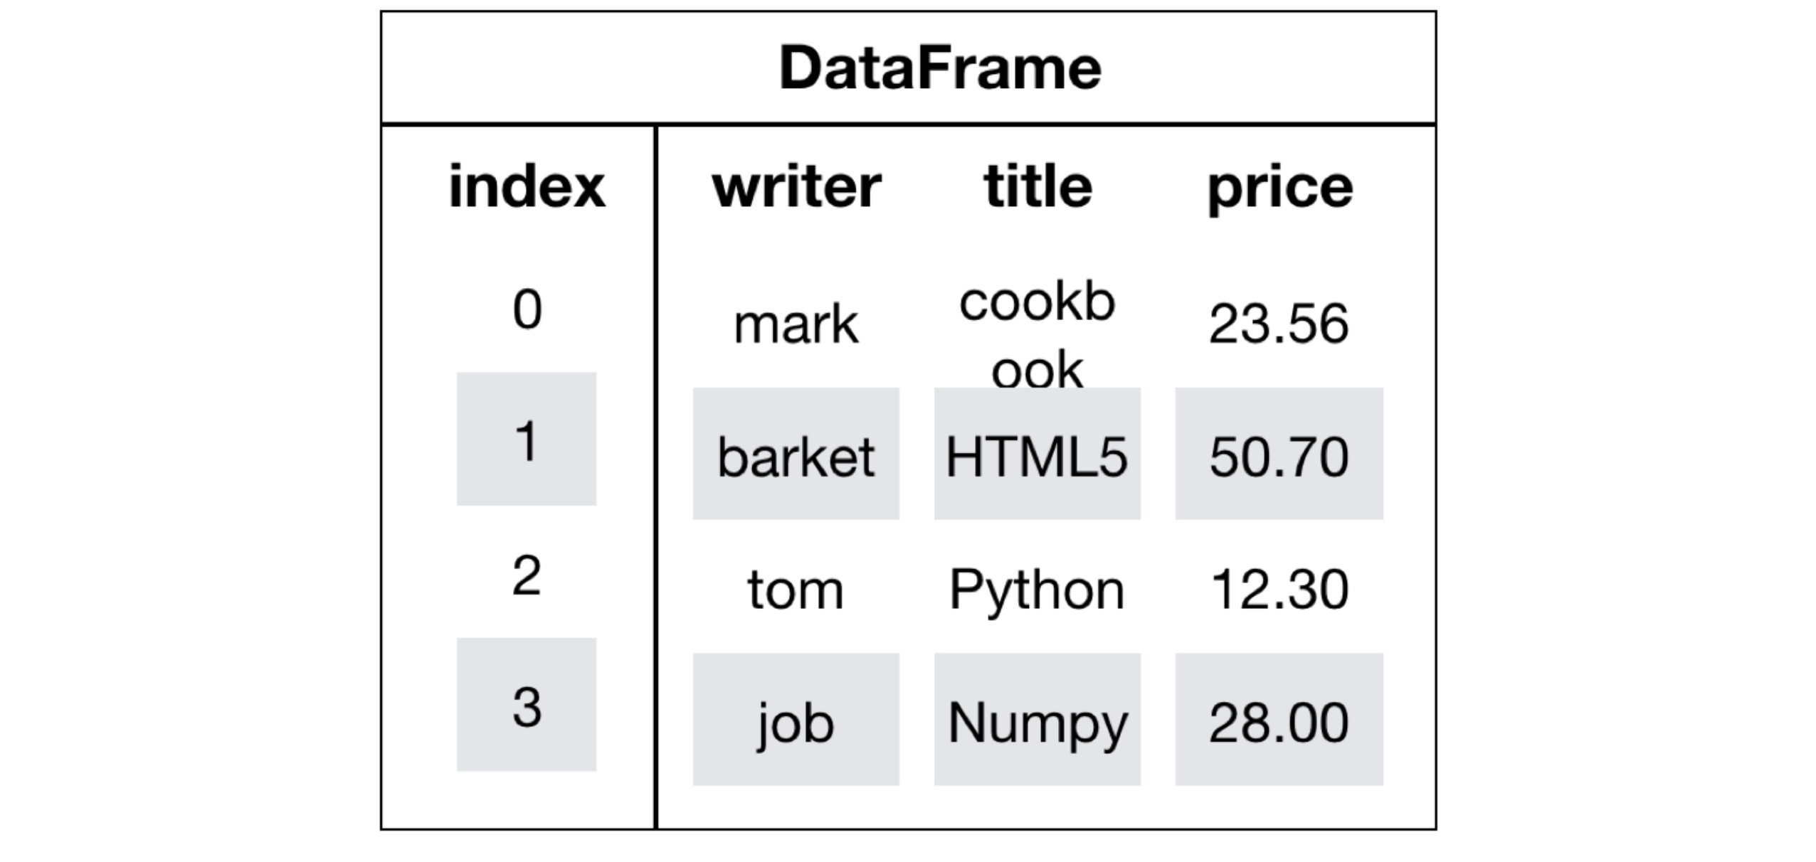
Task: Click the price value 28.00
Action: point(1279,720)
